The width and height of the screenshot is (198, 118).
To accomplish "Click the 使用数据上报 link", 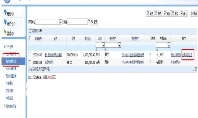I will click(187, 55).
